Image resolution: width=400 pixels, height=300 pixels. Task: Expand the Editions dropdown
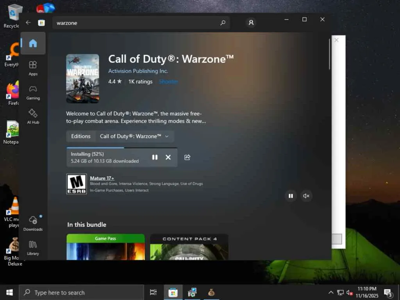point(134,136)
